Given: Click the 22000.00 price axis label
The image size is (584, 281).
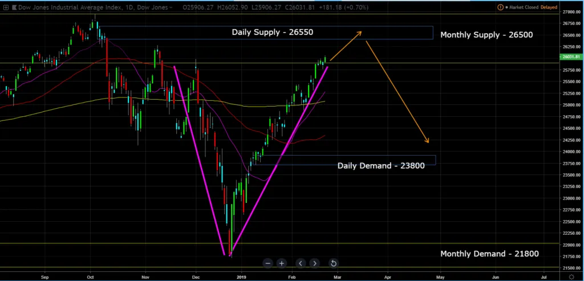Looking at the screenshot, I should [571, 245].
